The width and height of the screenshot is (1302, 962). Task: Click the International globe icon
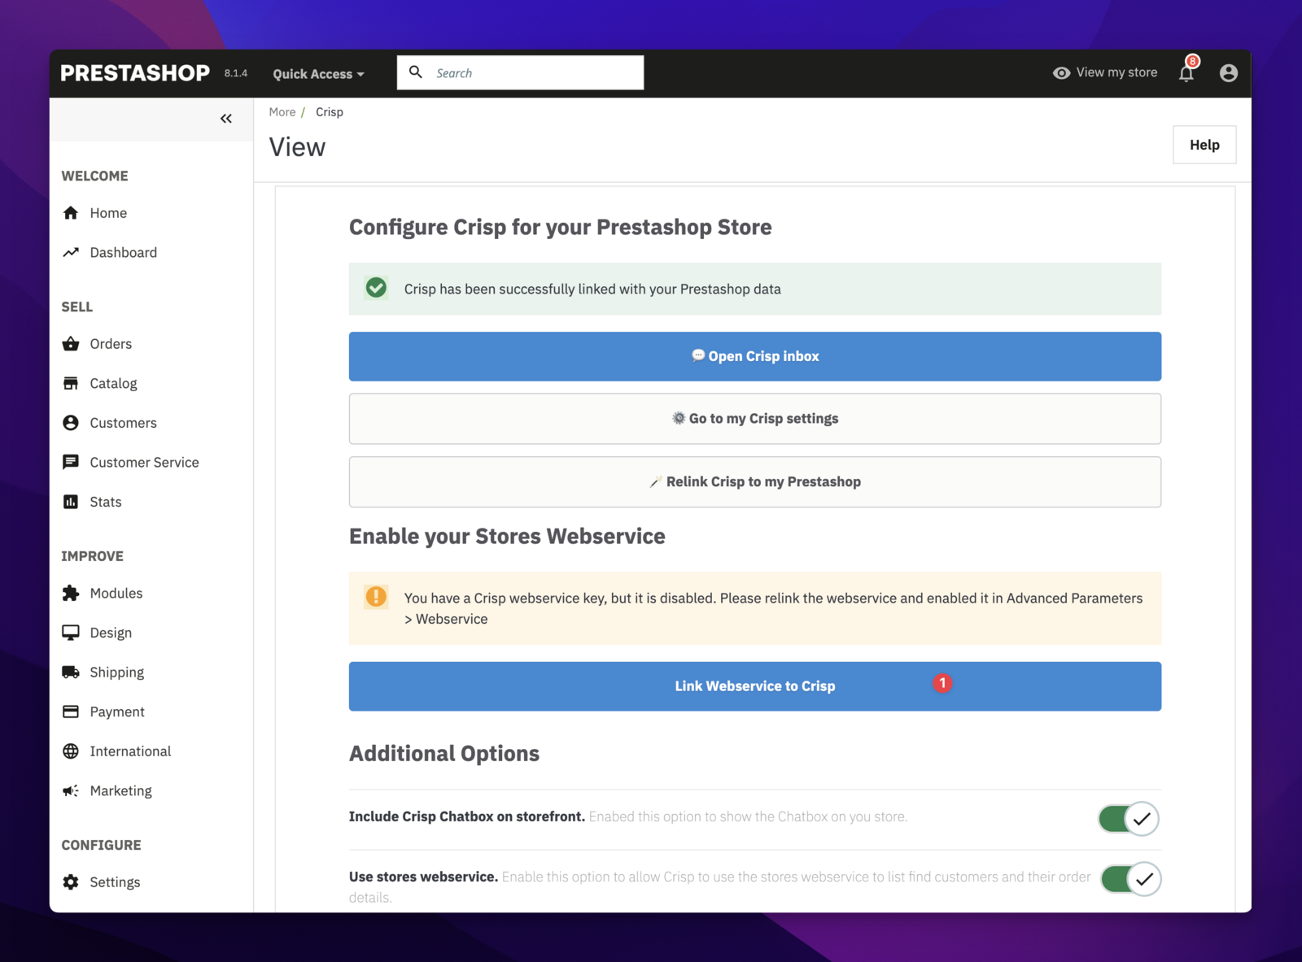(71, 751)
